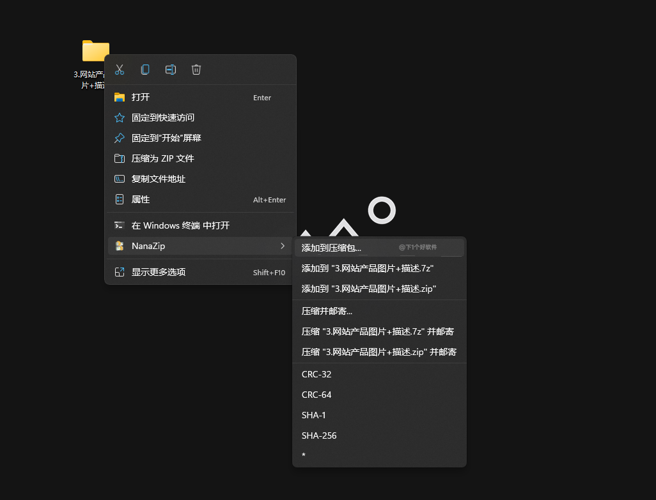Open 属性 properties entry
This screenshot has width=656, height=500.
click(200, 200)
